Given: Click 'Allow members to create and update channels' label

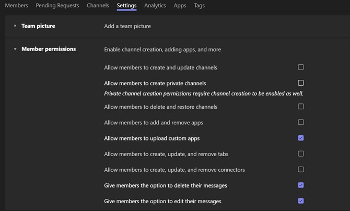Looking at the screenshot, I should tap(160, 67).
